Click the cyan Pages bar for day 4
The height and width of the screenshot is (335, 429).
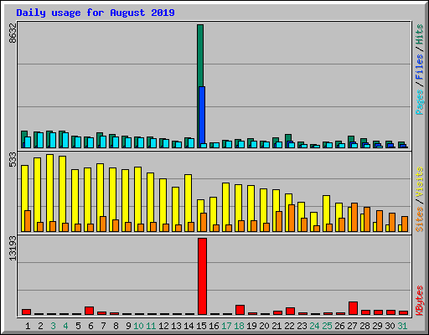tap(65, 140)
